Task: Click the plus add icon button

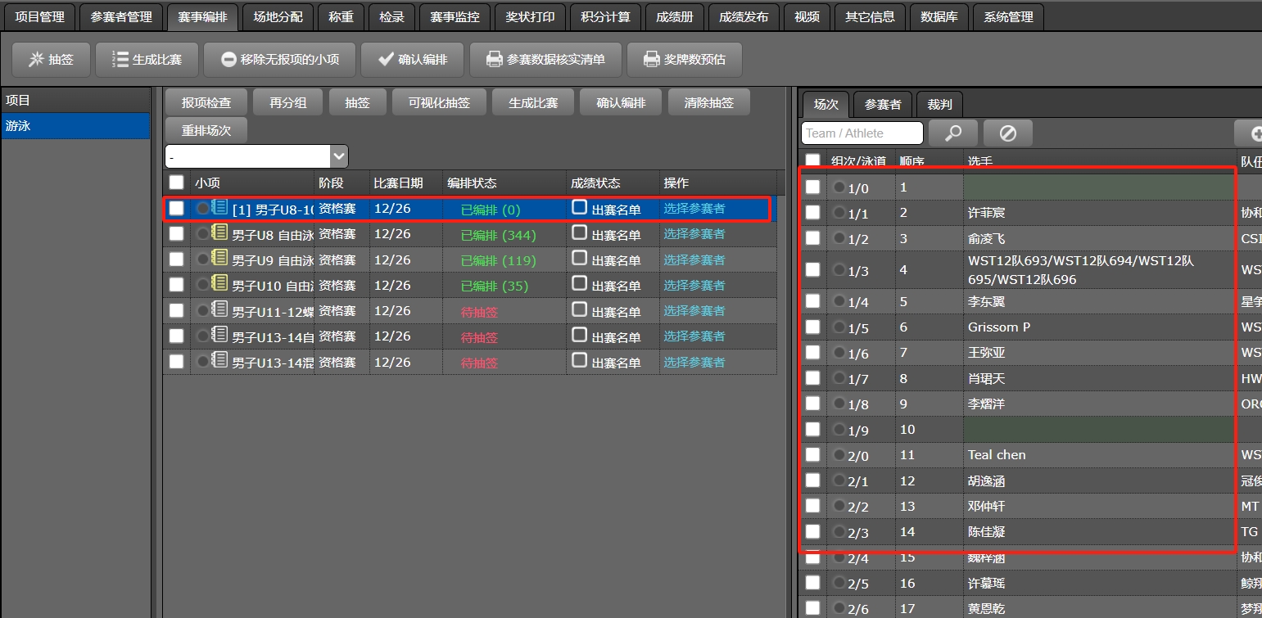Action: pyautogui.click(x=1253, y=133)
